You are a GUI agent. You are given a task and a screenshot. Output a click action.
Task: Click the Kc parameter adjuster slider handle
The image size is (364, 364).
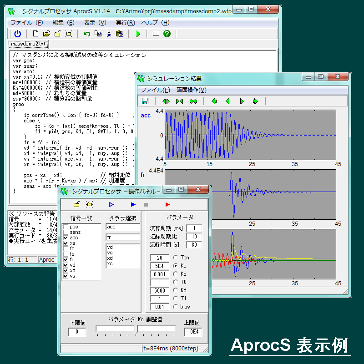click(136, 329)
